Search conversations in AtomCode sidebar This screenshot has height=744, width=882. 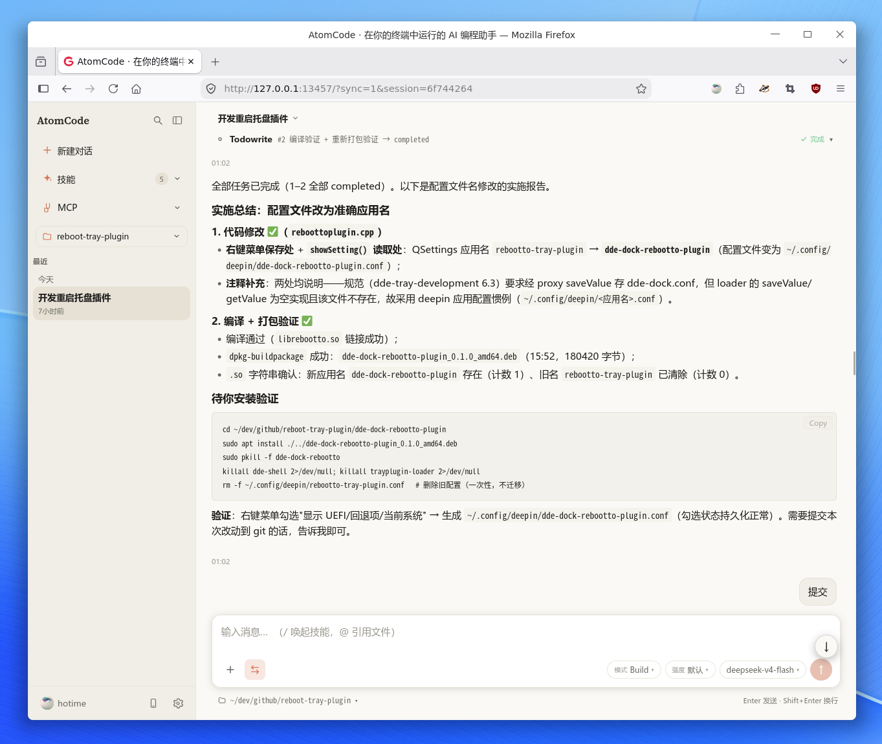click(x=158, y=120)
